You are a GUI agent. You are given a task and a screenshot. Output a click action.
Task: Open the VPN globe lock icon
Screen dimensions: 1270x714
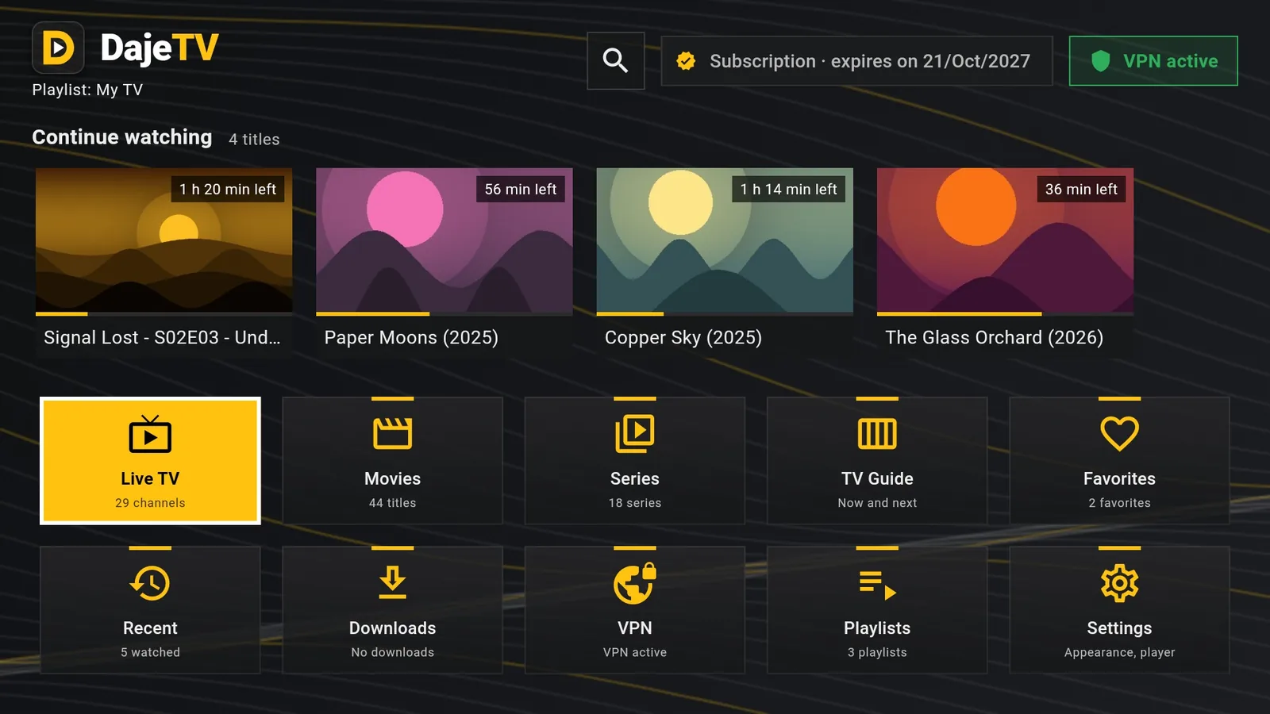[635, 583]
